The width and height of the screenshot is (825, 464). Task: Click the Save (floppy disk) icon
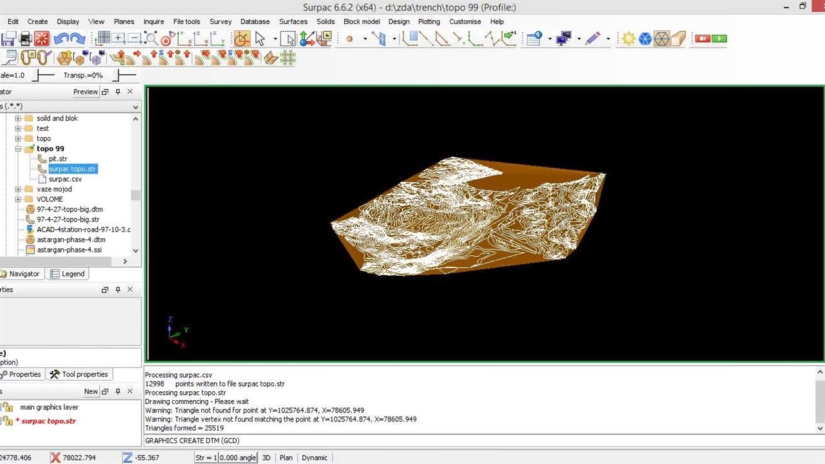click(x=8, y=39)
